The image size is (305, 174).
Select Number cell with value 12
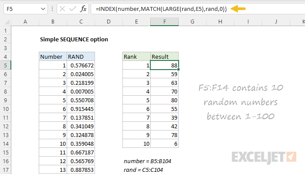click(x=53, y=161)
